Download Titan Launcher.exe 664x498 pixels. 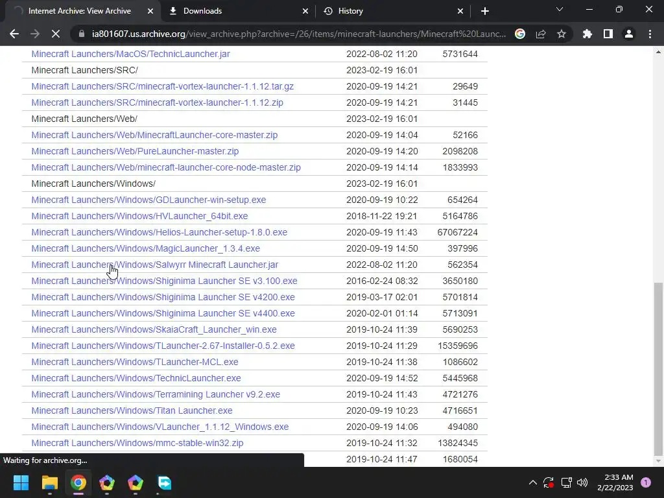[x=132, y=410]
